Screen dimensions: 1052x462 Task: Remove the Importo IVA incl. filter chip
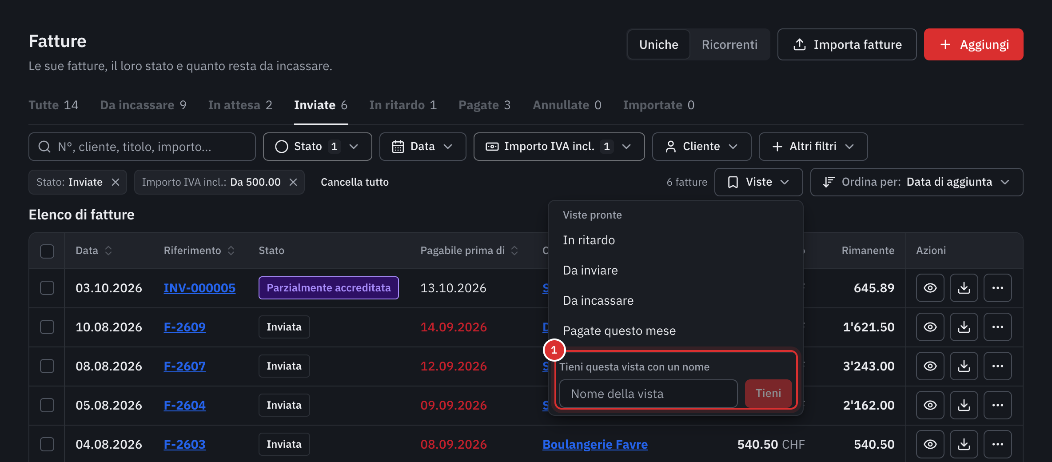click(x=293, y=182)
